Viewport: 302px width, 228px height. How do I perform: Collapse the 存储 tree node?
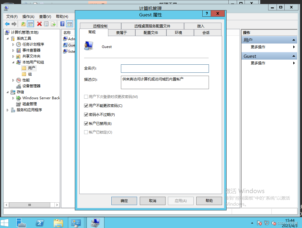pos(7,92)
